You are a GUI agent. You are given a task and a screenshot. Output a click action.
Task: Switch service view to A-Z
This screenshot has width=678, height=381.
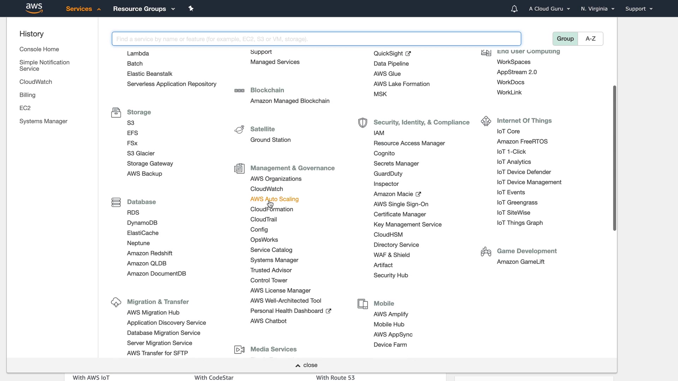[590, 39]
